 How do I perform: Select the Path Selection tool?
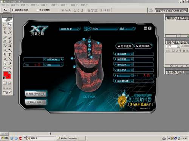[x=5, y=55]
